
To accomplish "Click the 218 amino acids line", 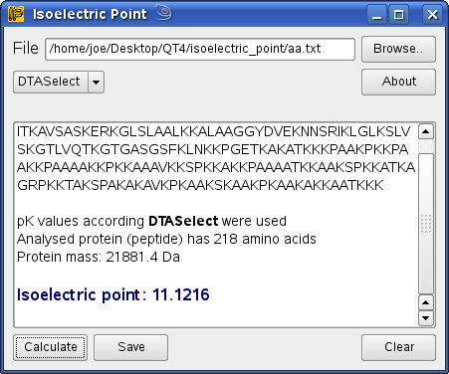I will pos(166,240).
